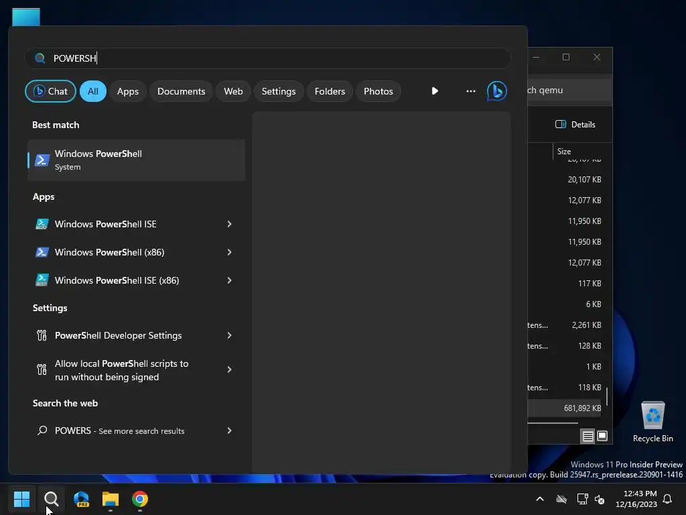Open Windows PowerShell best match result

136,160
